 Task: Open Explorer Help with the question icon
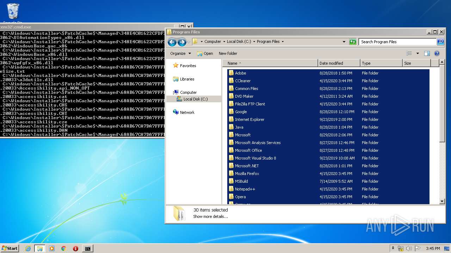[437, 53]
